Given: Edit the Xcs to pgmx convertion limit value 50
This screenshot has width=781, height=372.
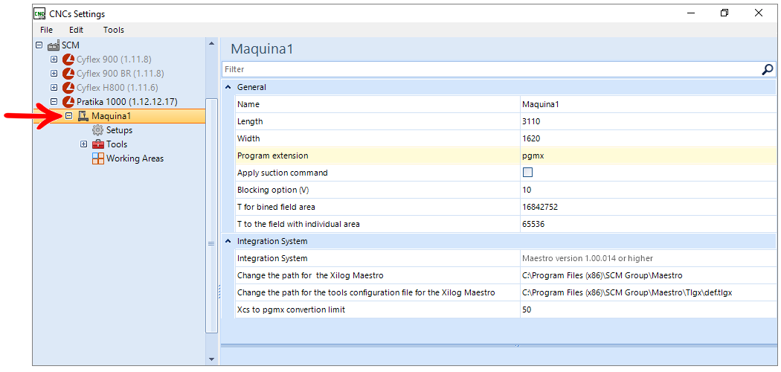Looking at the screenshot, I should point(648,310).
